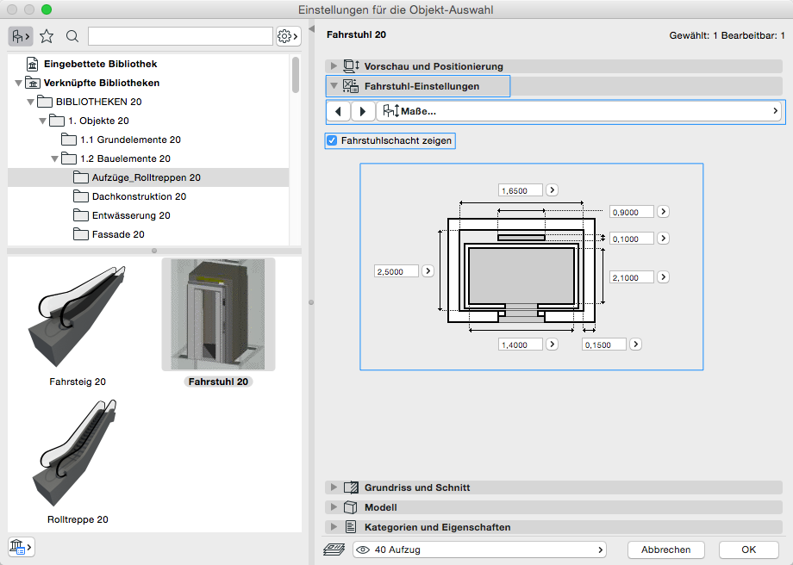Click the 2,5000 dimension input field

tap(396, 271)
